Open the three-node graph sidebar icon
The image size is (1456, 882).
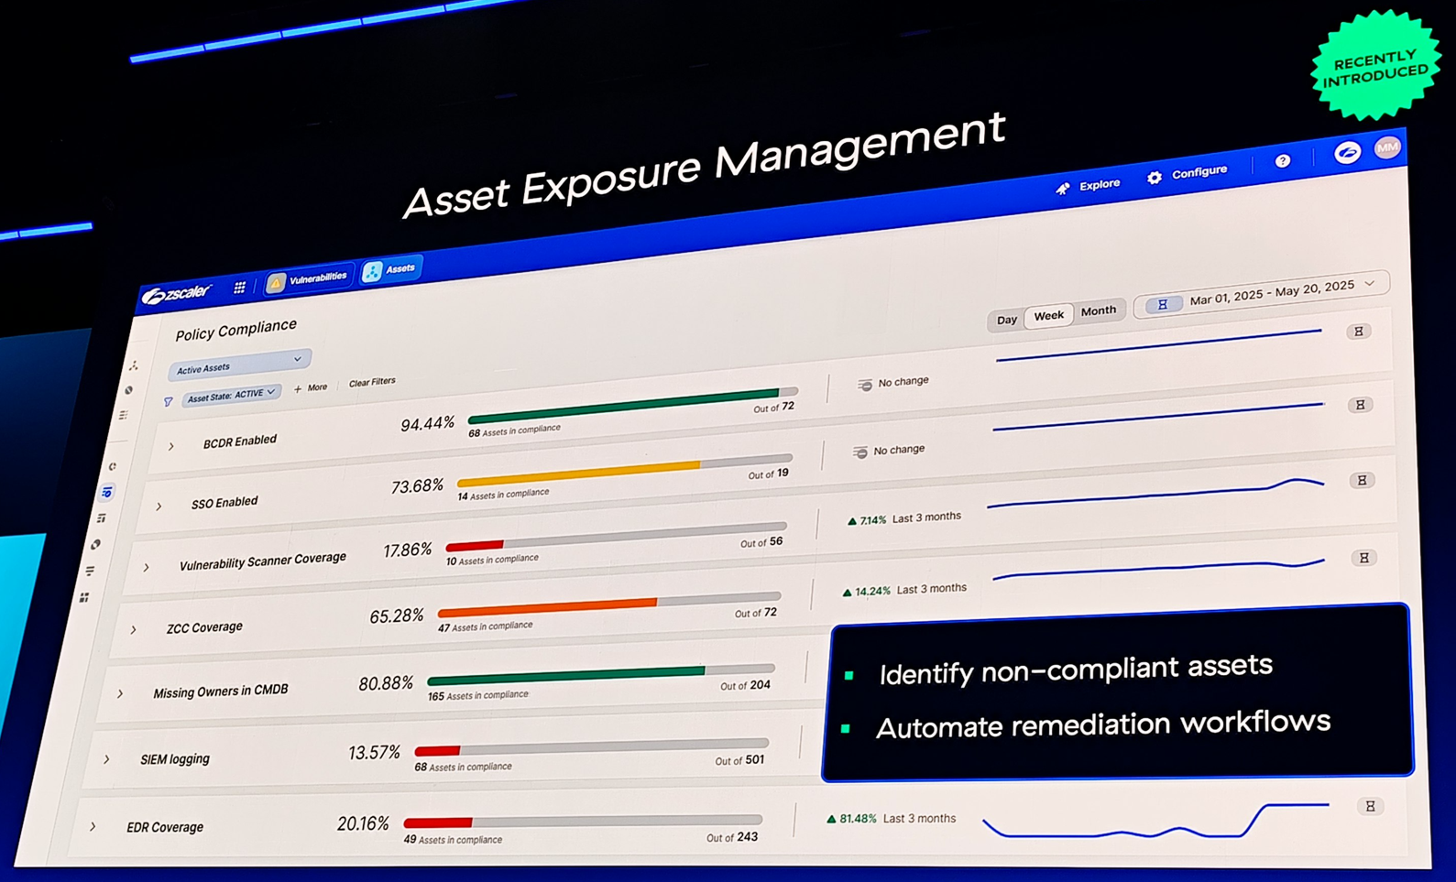pos(134,365)
